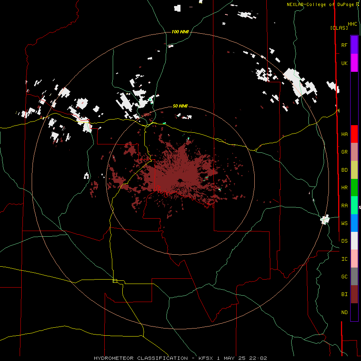This screenshot has height=361, width=361.
Task: Click the DS white legend swatch
Action: pos(354,241)
